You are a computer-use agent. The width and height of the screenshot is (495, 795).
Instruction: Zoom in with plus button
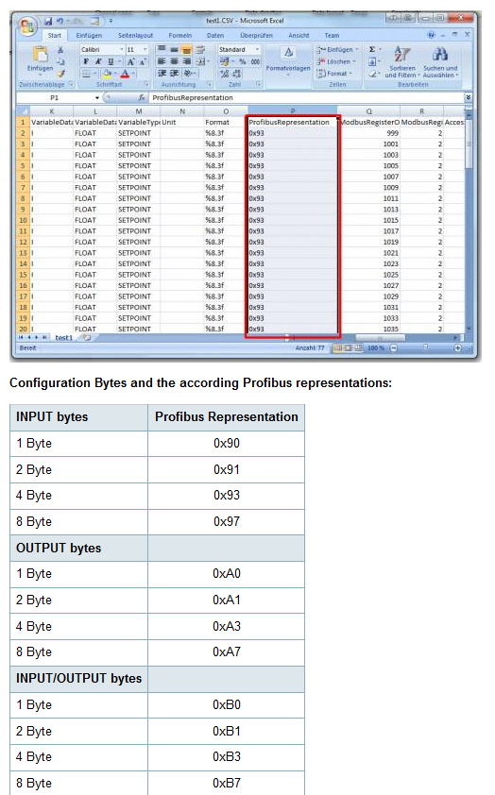tap(458, 348)
